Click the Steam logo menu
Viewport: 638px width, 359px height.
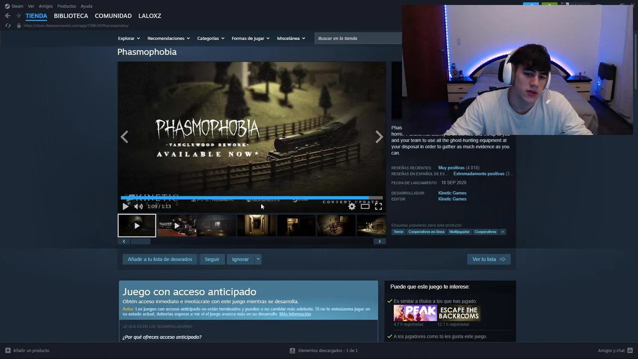pyautogui.click(x=14, y=6)
